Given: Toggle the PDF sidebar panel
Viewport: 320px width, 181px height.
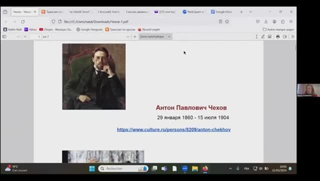Looking at the screenshot, I should pyautogui.click(x=4, y=36).
